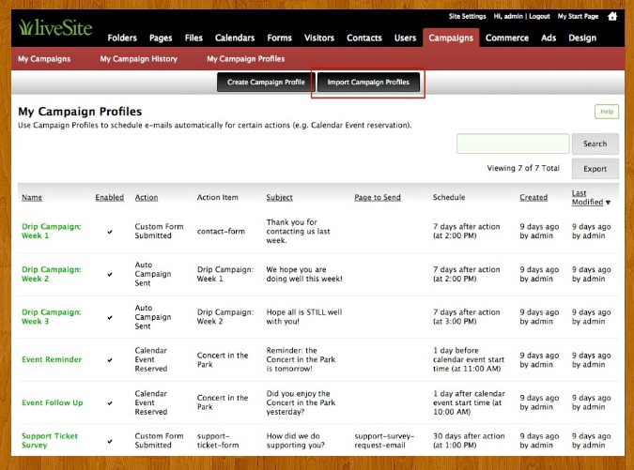Click 'Viewing 7 of 7 Total' text
Image resolution: width=634 pixels, height=470 pixels.
click(523, 168)
